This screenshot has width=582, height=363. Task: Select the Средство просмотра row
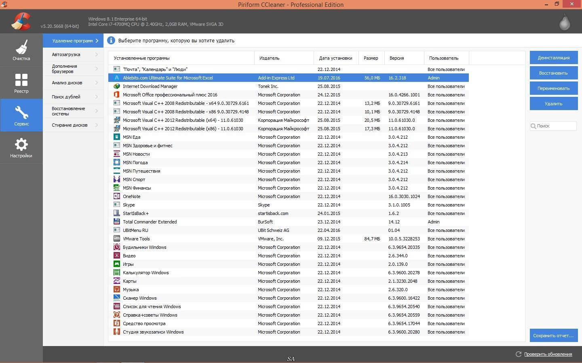click(x=289, y=323)
